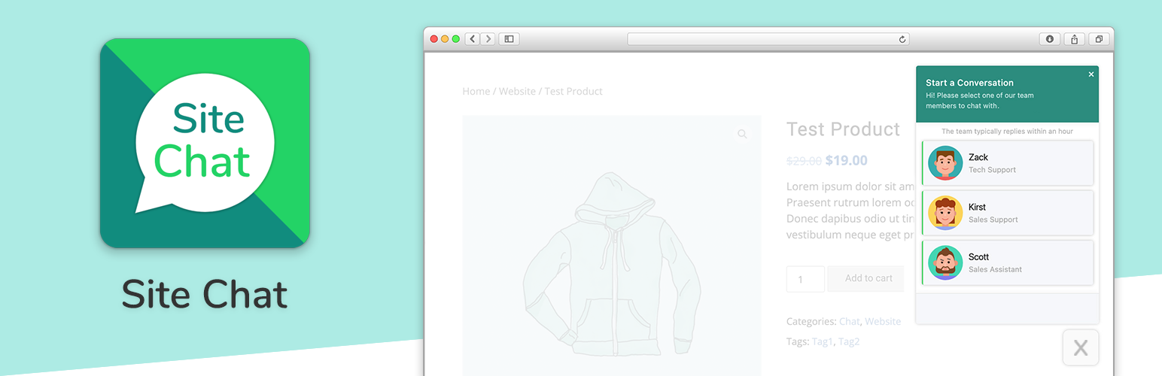
Task: Open the browser tab overview button
Action: click(1099, 39)
